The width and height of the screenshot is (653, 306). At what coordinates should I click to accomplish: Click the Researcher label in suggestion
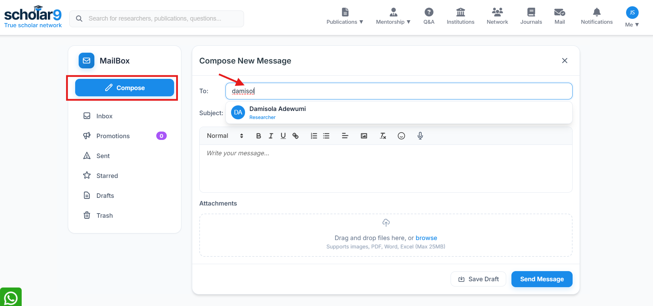pyautogui.click(x=262, y=117)
